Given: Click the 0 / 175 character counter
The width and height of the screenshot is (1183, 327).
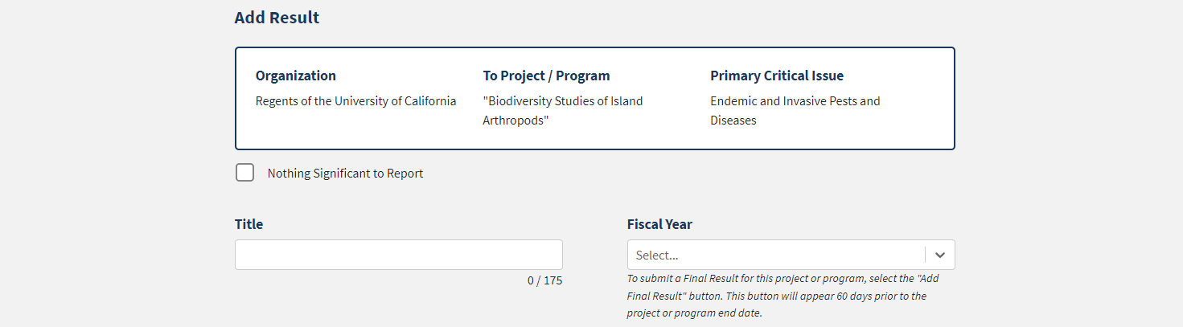Looking at the screenshot, I should [544, 280].
